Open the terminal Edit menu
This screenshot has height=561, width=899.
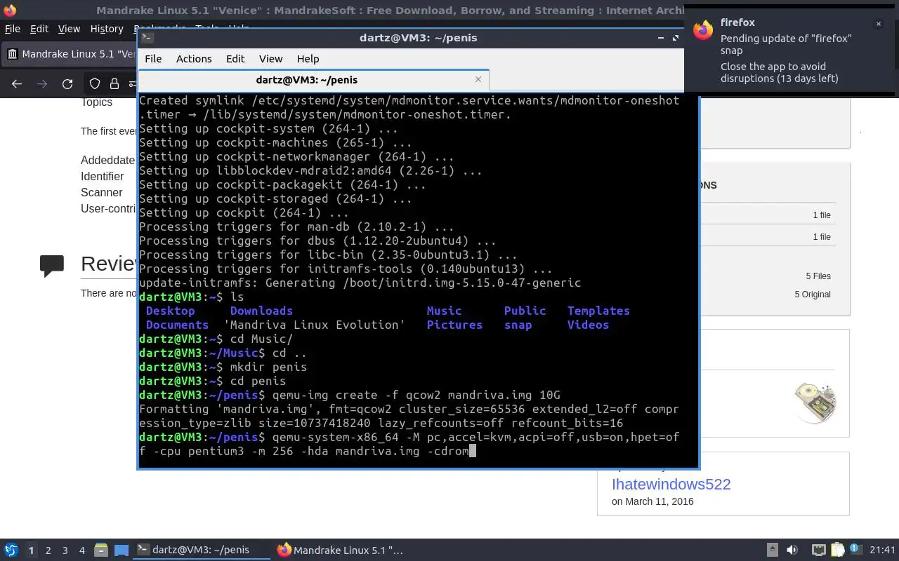coord(235,59)
